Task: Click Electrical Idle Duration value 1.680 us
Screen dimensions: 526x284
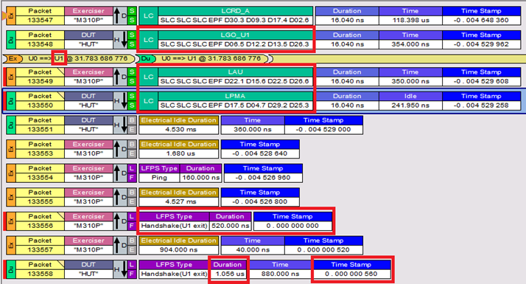Action: coord(179,153)
